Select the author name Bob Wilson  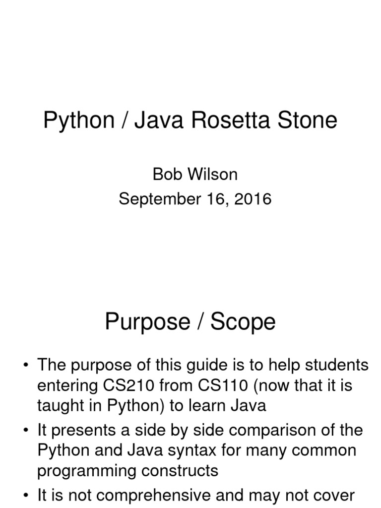click(195, 174)
